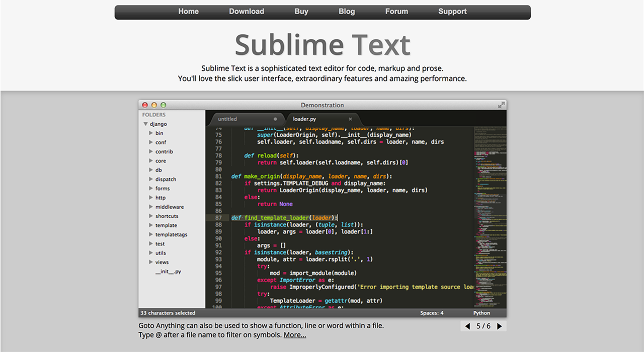
Task: Click the Sublime Text page heading
Action: (x=323, y=45)
